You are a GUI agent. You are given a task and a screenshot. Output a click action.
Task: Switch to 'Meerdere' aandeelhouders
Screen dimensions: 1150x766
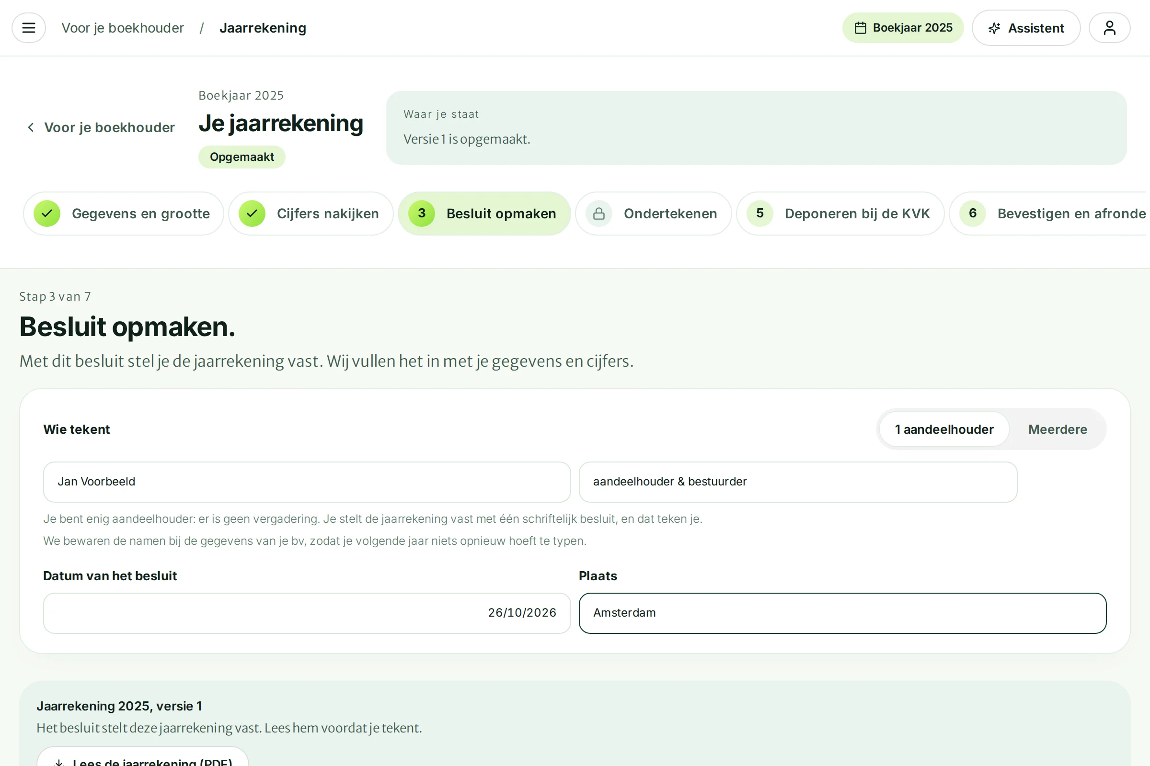1058,429
